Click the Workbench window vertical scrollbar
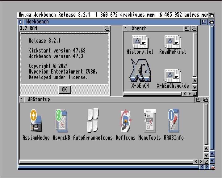Viewport: 222px width, 178px height. tap(212, 87)
